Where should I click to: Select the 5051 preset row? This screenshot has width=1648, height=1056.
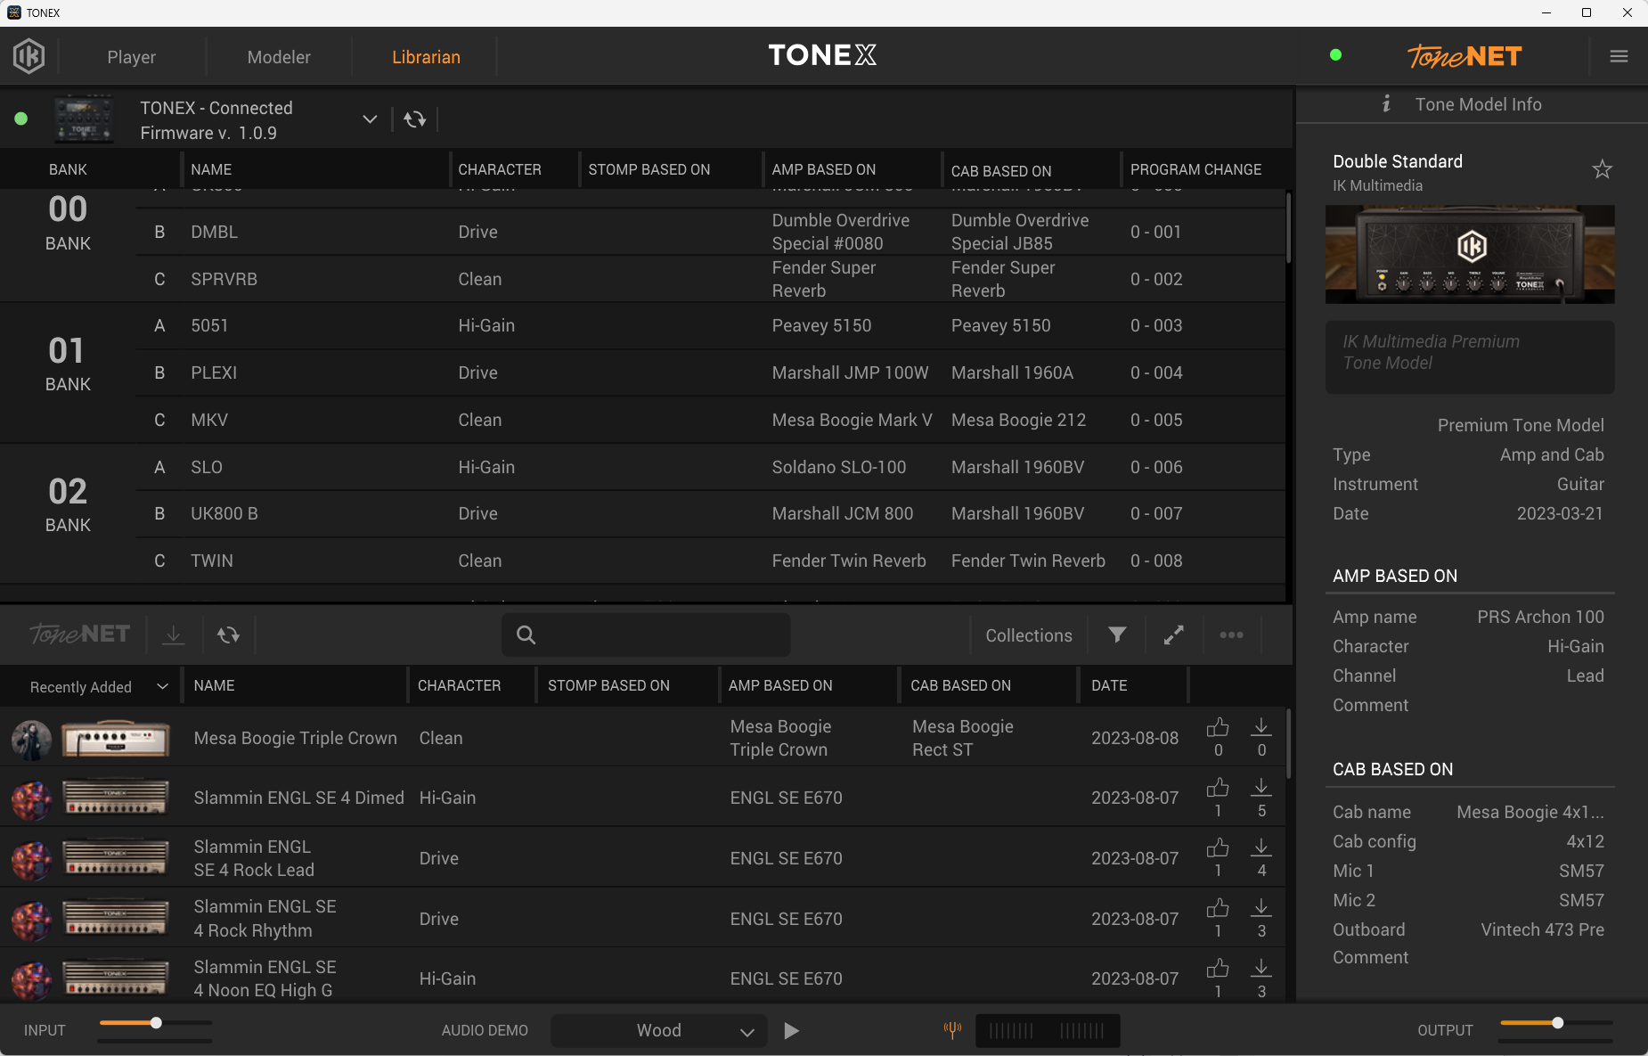coord(710,325)
